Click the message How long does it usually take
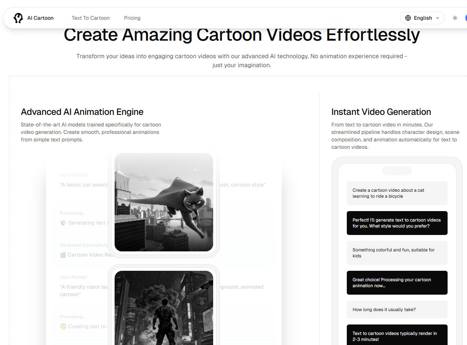467x345 pixels. 397,309
